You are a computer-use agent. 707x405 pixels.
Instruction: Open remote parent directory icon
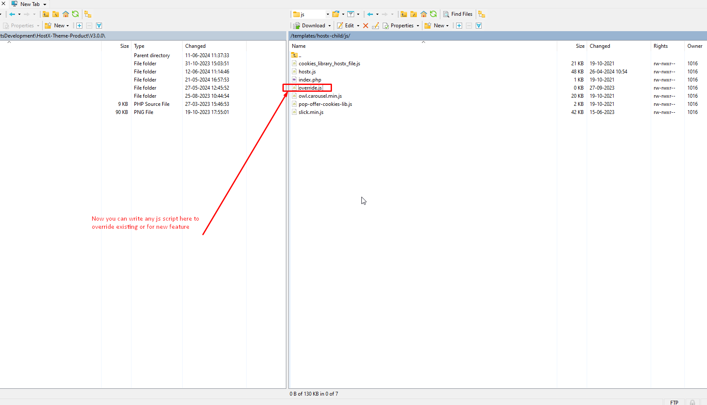click(x=404, y=14)
